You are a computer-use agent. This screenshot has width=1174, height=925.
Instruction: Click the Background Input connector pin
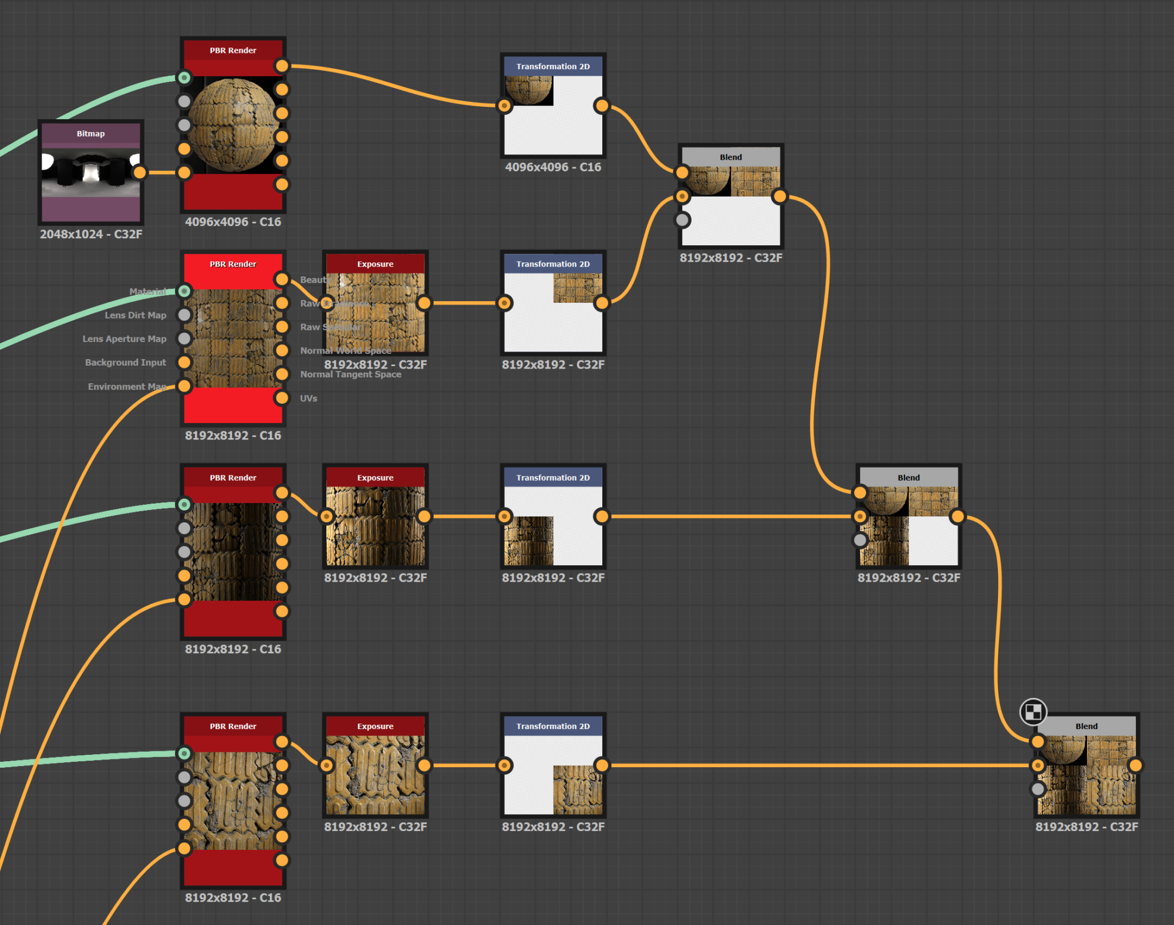coord(184,362)
